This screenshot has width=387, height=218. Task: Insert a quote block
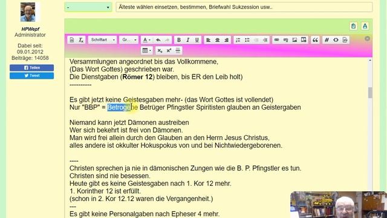[315, 40]
